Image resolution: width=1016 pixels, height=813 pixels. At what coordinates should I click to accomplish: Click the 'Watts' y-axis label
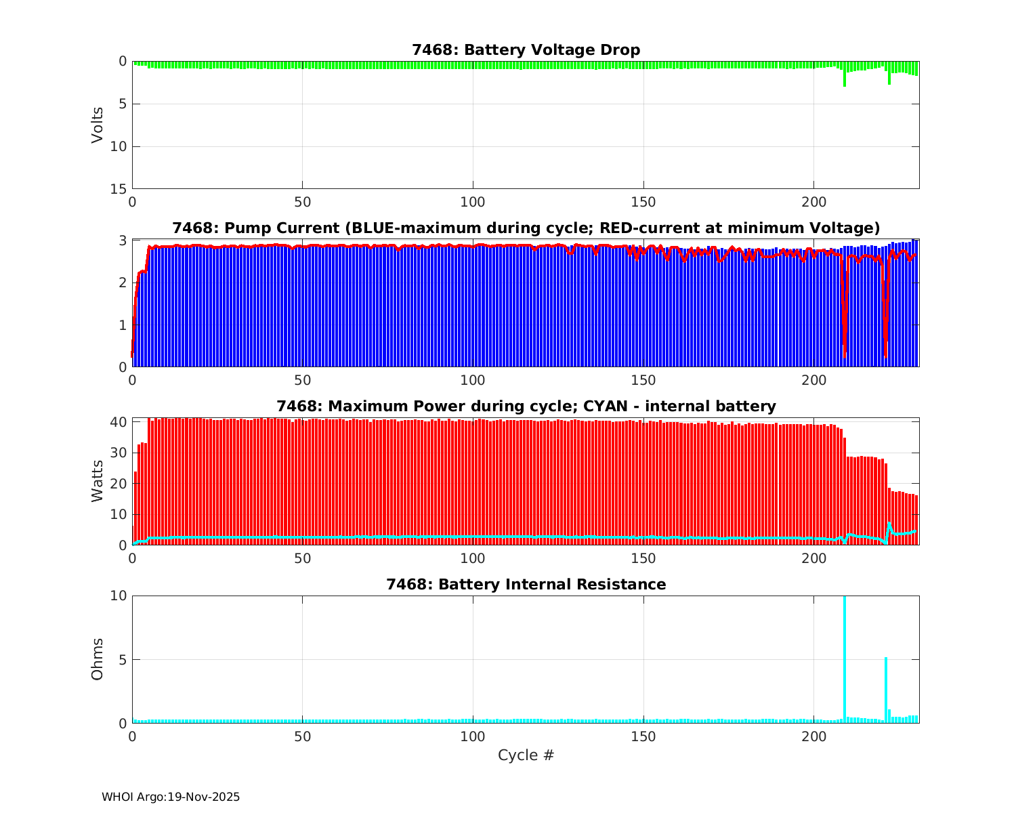point(98,481)
